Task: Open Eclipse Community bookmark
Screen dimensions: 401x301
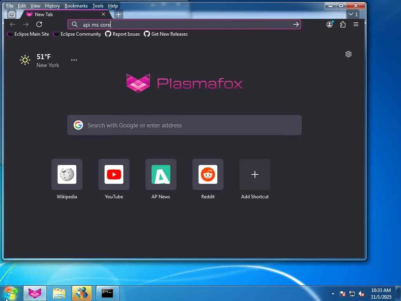Action: pyautogui.click(x=77, y=34)
